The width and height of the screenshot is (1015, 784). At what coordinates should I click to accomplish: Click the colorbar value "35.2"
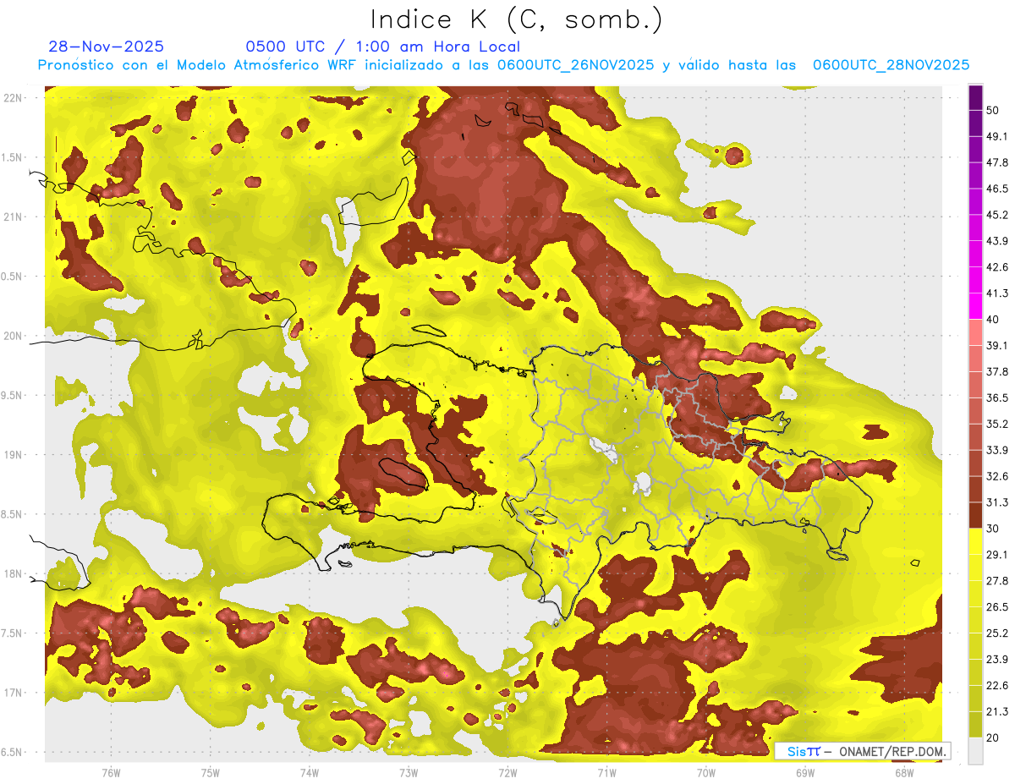997,424
